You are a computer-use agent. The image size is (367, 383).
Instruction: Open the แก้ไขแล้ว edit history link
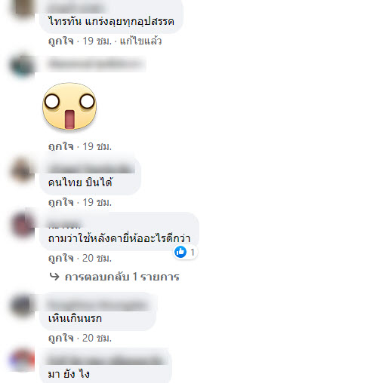coord(140,41)
